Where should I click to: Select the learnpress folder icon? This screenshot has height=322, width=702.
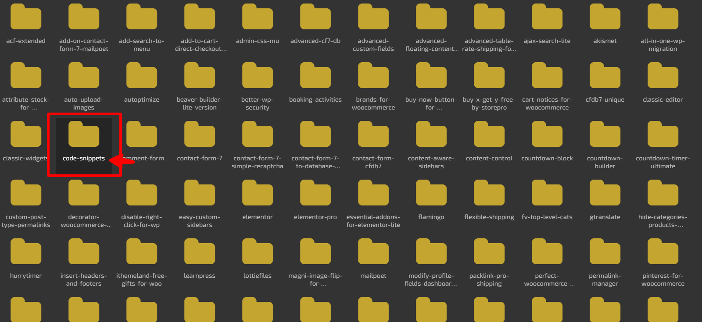(x=200, y=251)
